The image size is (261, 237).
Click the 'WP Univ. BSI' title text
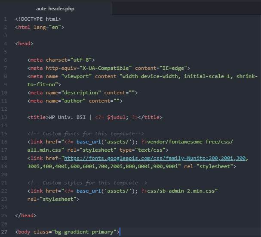[x=67, y=117]
